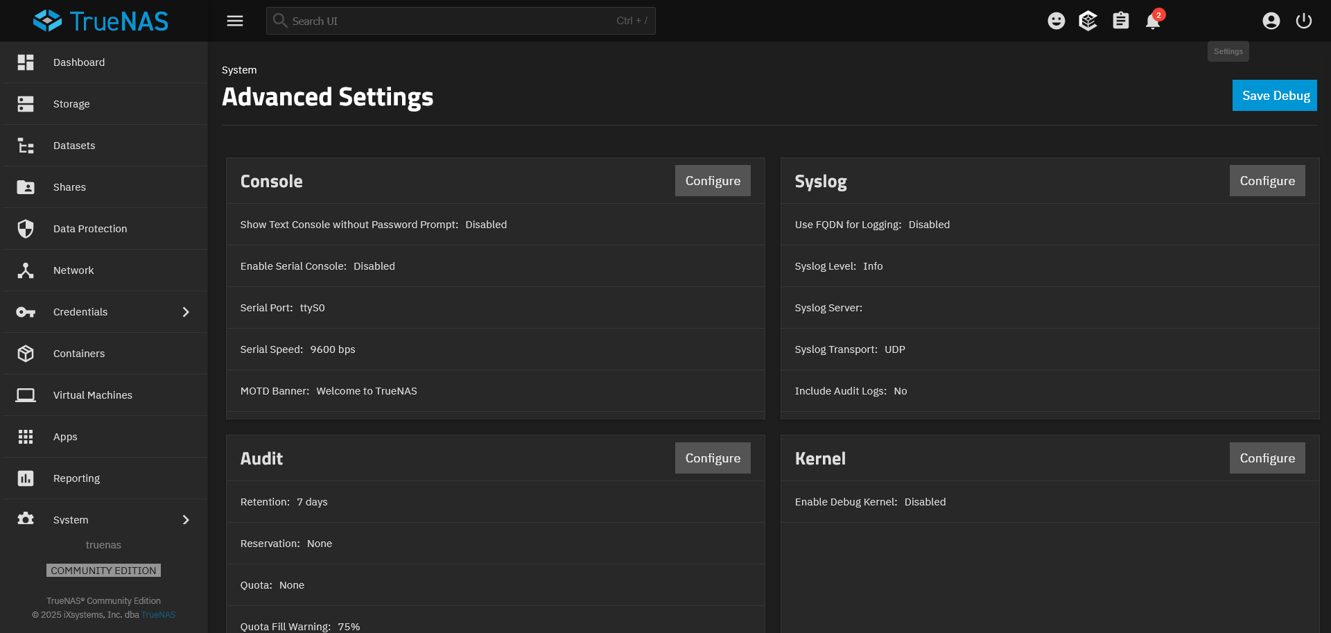Click the 'Include Audit Logs: No' row
The height and width of the screenshot is (633, 1331).
coord(1050,391)
